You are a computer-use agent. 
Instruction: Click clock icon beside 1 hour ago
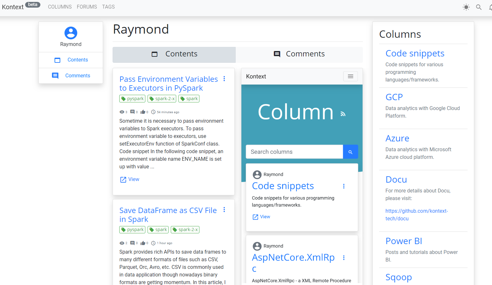(153, 243)
